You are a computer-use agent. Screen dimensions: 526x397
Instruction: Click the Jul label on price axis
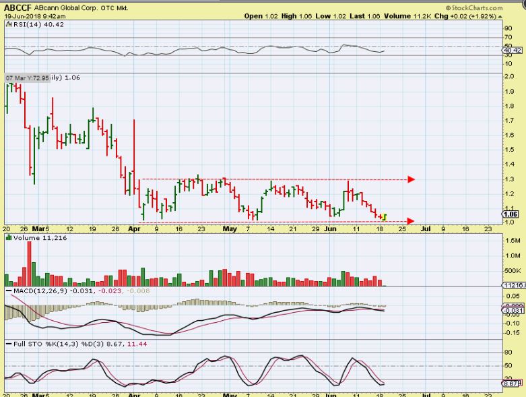(x=426, y=229)
